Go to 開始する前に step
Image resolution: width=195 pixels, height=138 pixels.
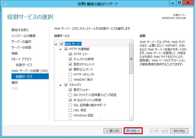coord(20,30)
